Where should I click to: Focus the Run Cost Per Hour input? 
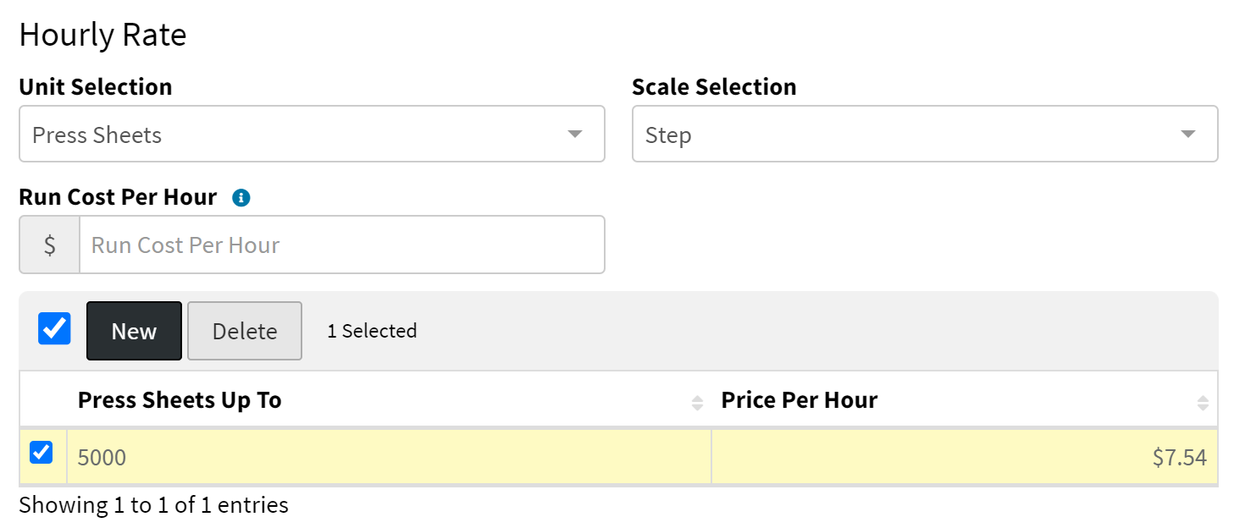[x=342, y=245]
